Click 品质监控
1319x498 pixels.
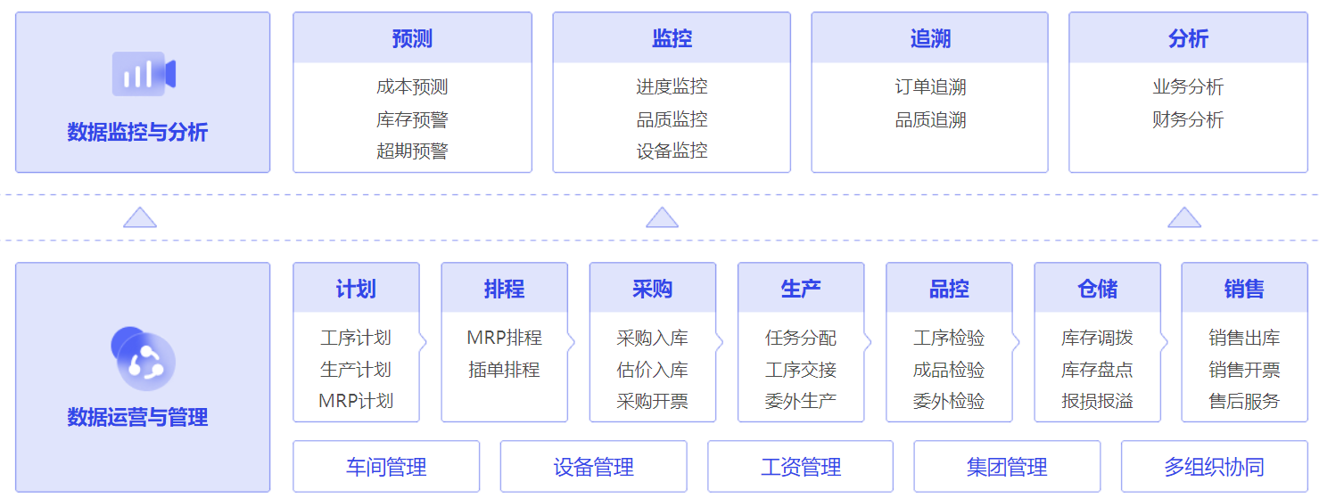pos(672,119)
